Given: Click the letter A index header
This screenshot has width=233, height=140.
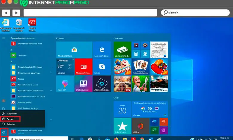Looking at the screenshot, I should (x=11, y=61).
